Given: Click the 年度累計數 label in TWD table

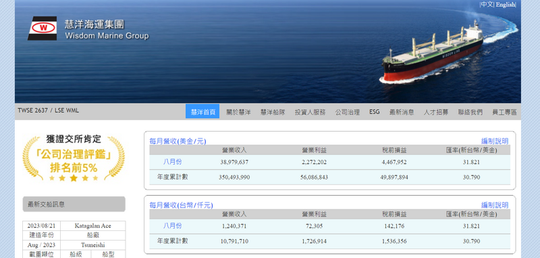Looking at the screenshot, I should pos(173,240).
